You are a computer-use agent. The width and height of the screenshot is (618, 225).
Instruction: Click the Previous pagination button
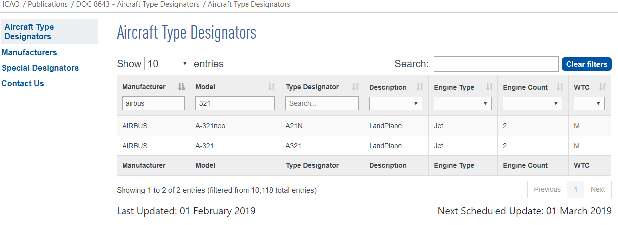pos(547,189)
